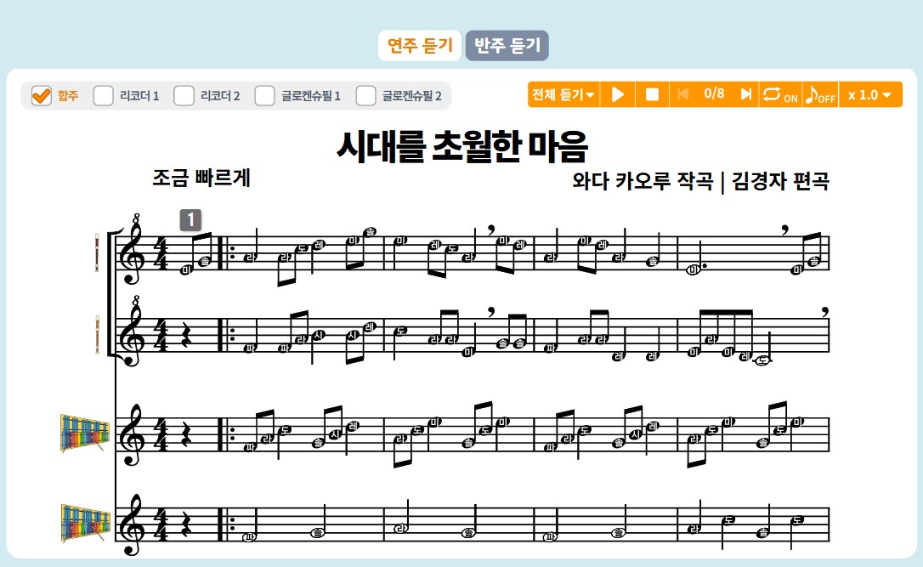
Task: Click the rehearsal mark 1 on the score
Action: (x=191, y=221)
